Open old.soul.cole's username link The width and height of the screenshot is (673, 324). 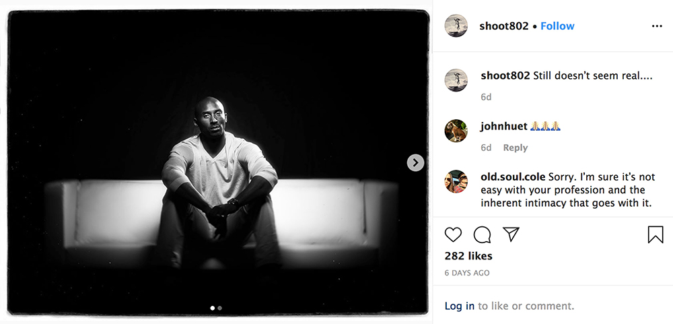click(x=513, y=176)
